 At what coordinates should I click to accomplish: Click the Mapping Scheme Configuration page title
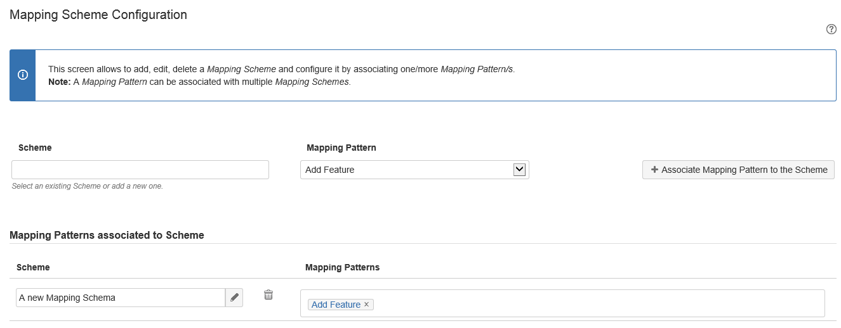point(98,15)
